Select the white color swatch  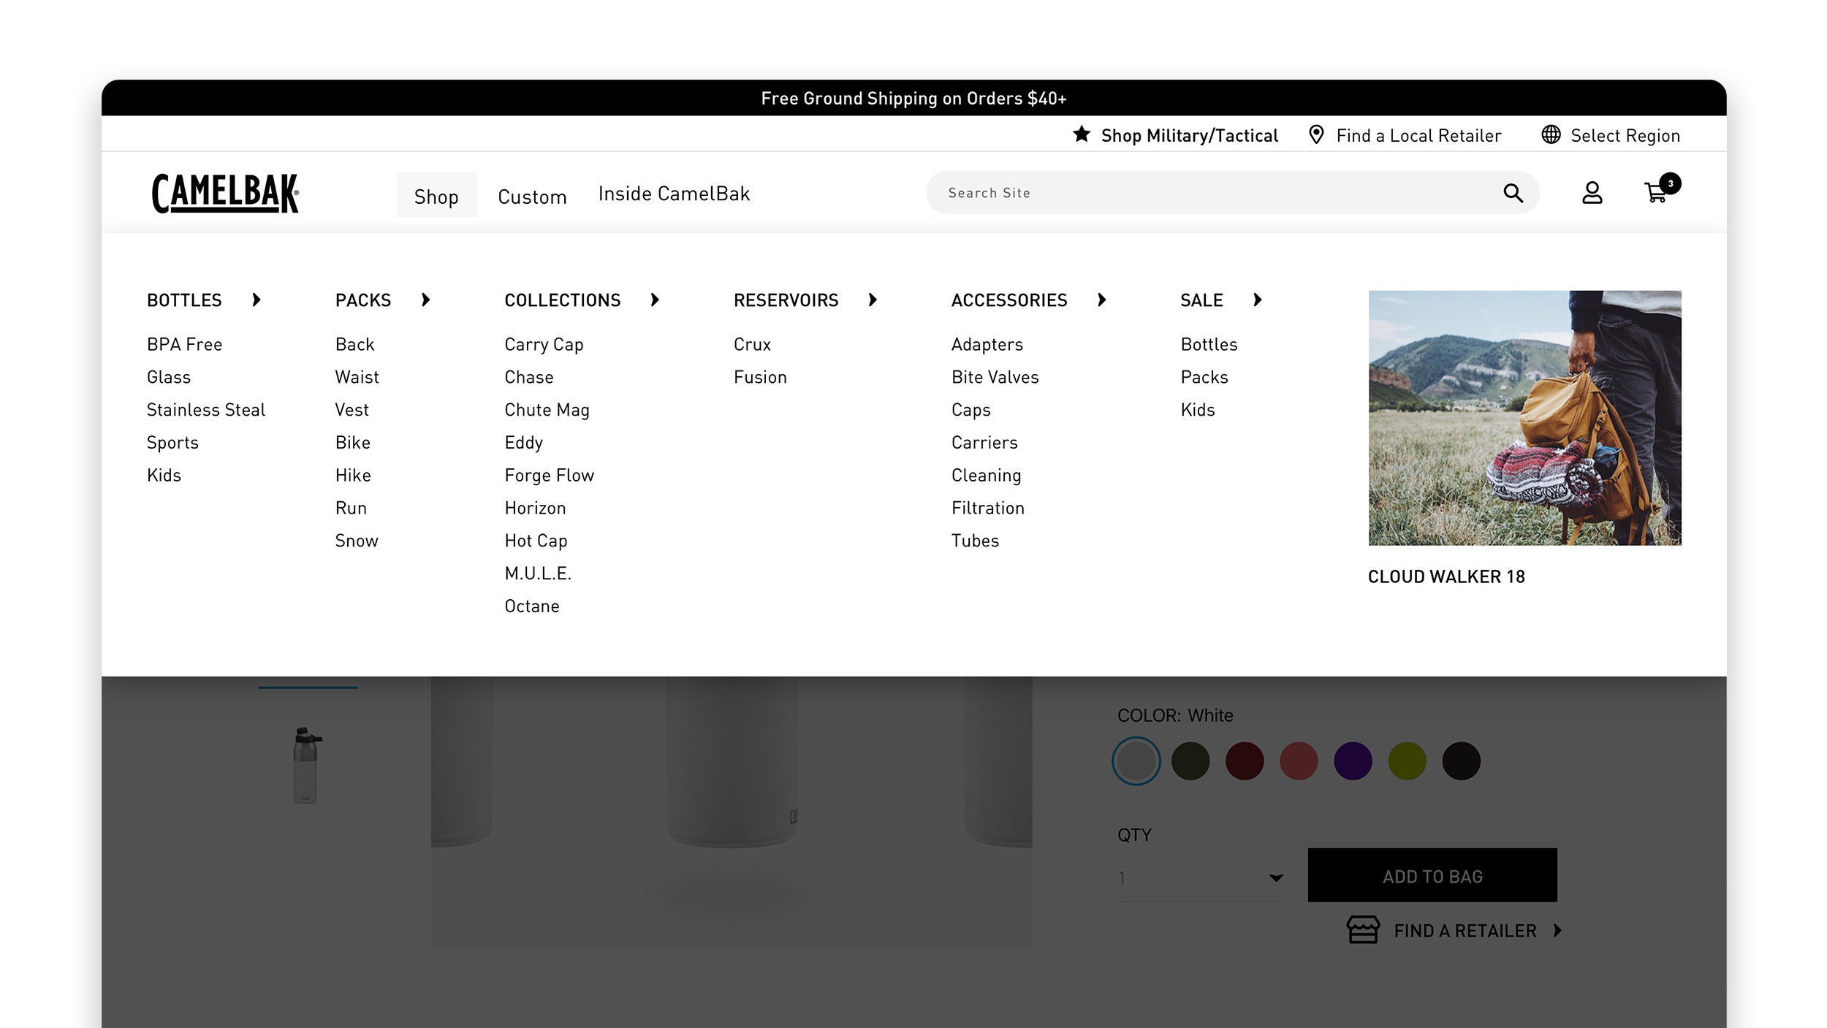coord(1136,761)
